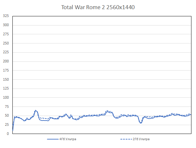The height and width of the screenshot is (148, 196).
Task: Click the dashed line legend marker
Action: [126, 139]
